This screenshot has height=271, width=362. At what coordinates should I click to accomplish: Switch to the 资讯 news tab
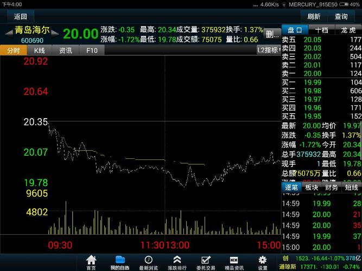coord(66,50)
